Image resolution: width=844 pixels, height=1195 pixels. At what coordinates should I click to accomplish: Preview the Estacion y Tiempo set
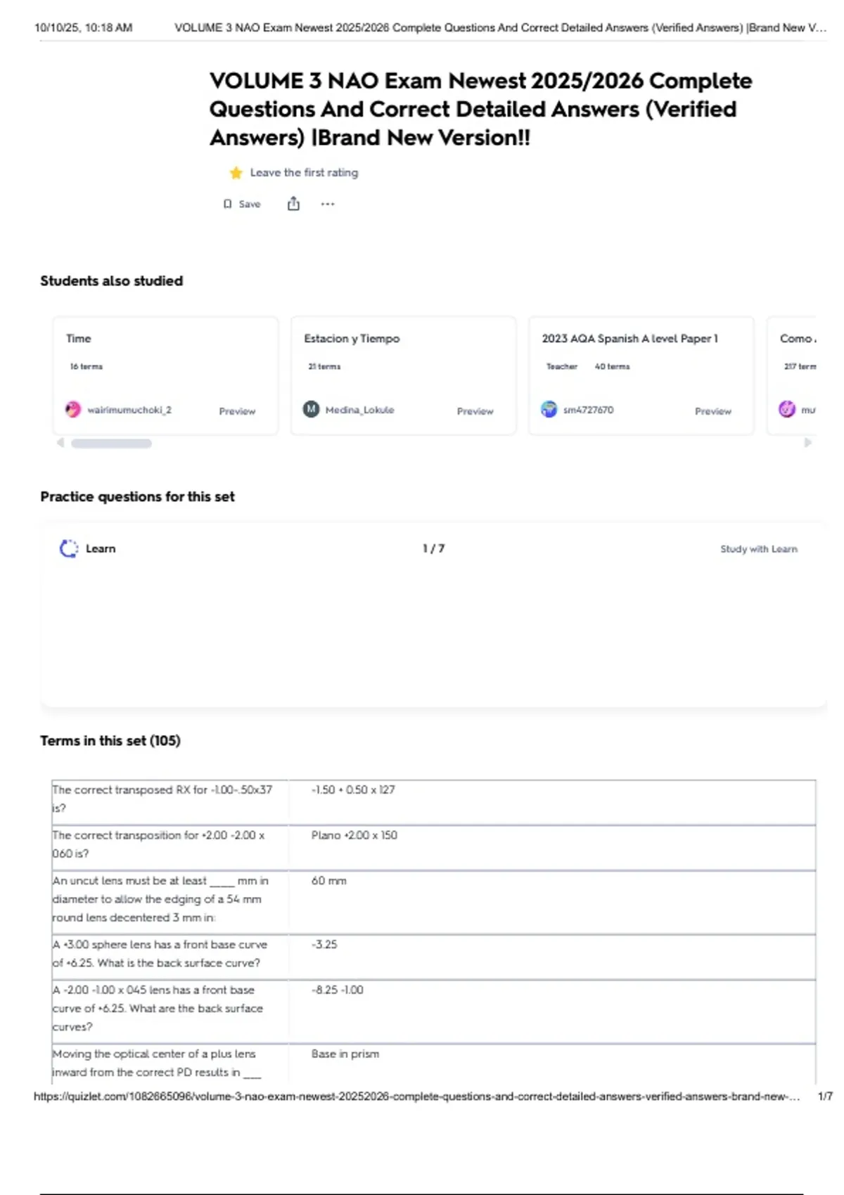475,411
